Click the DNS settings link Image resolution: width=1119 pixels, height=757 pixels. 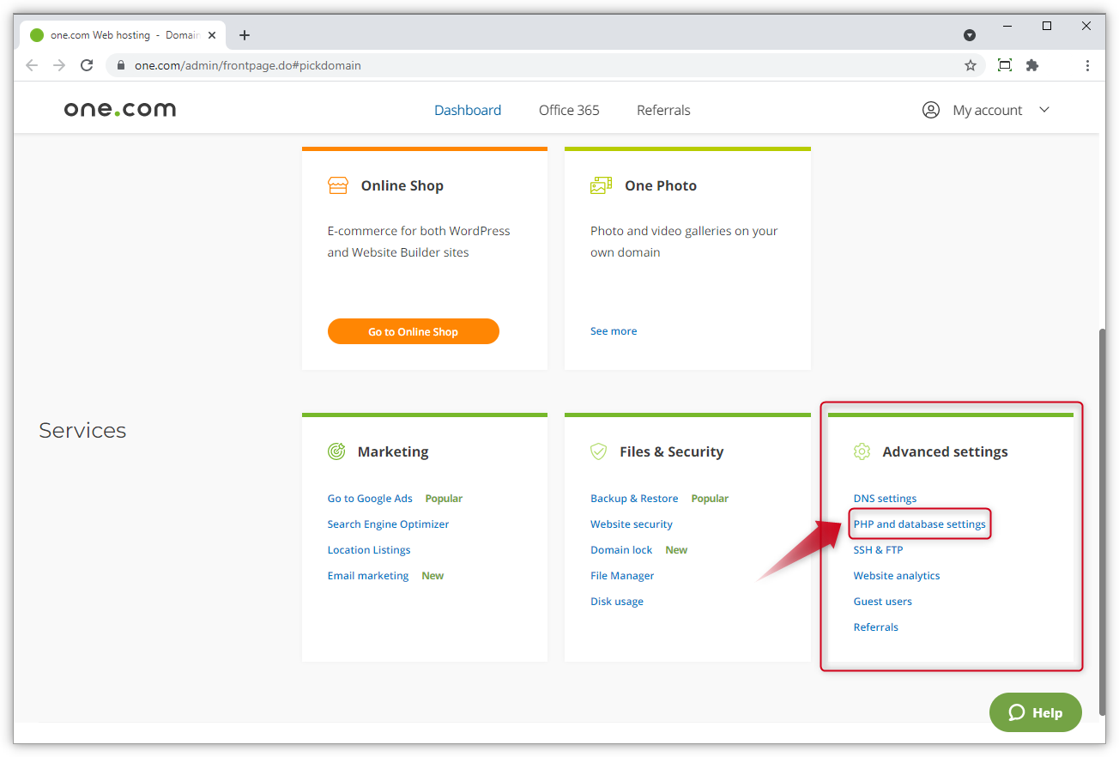click(885, 498)
